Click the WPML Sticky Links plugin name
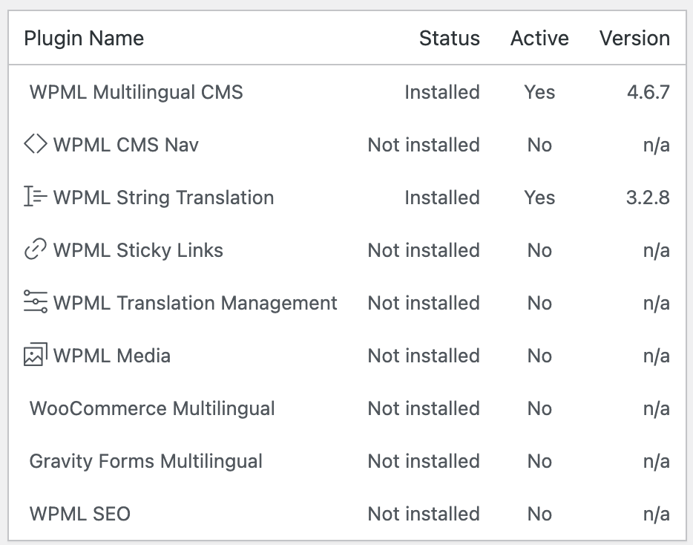693x545 pixels. (138, 250)
